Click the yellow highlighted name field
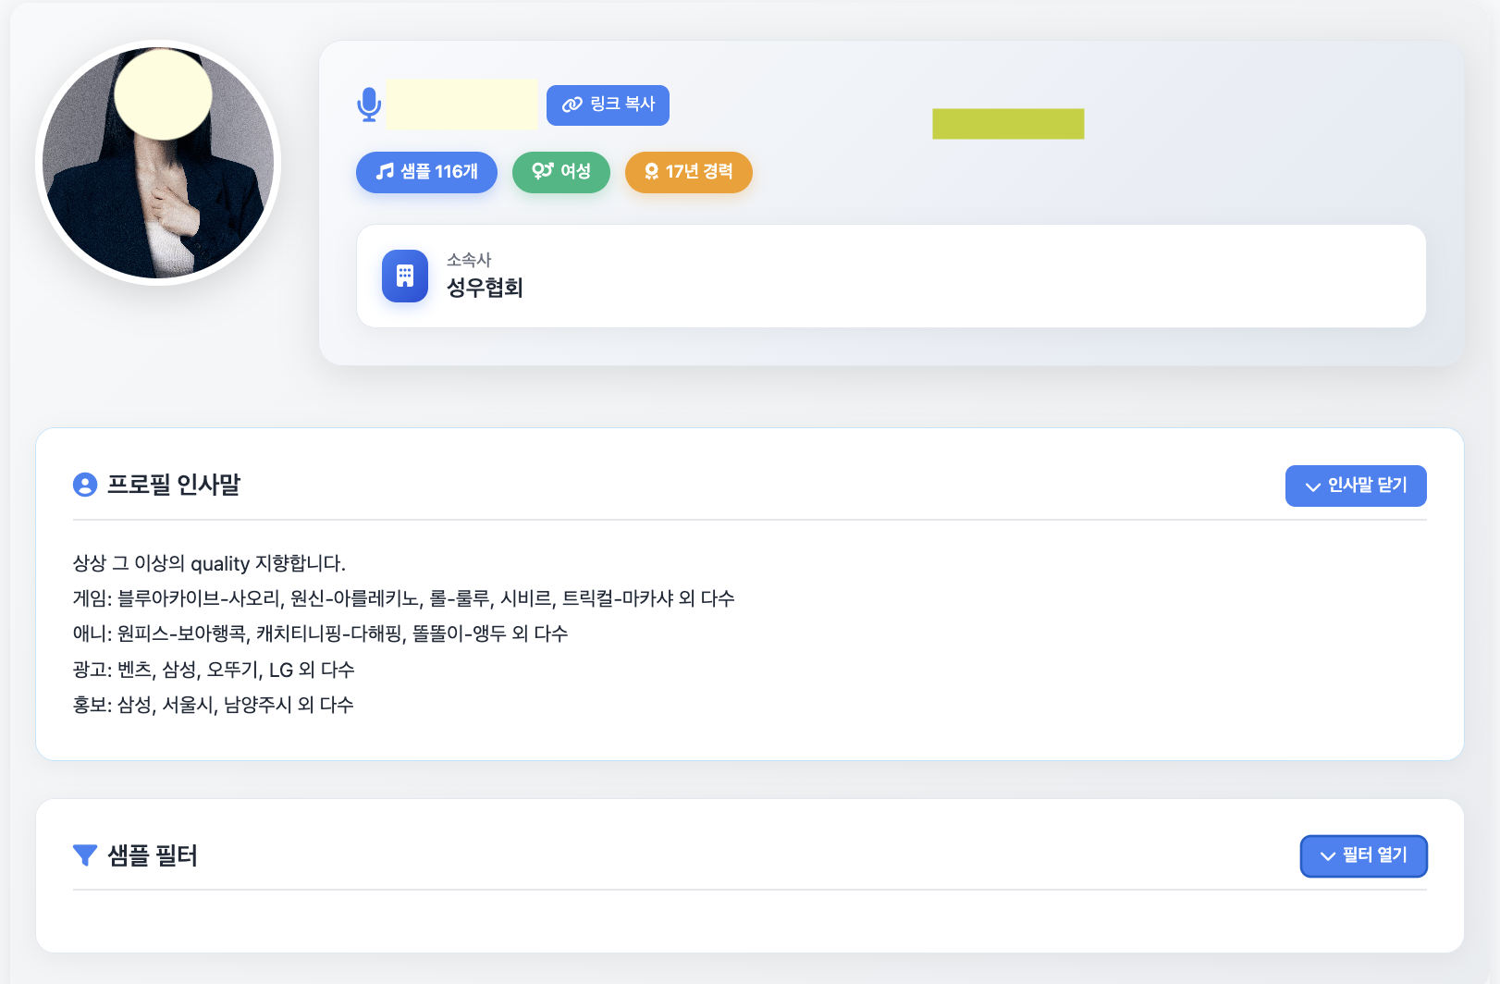 coord(461,105)
